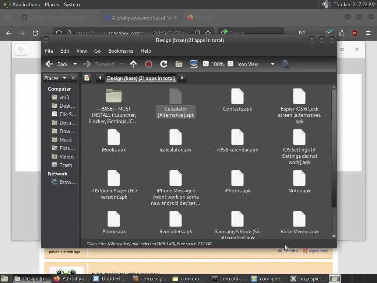Screen dimensions: 377x283
Task: Click the Search magnifier icon
Action: (285, 64)
